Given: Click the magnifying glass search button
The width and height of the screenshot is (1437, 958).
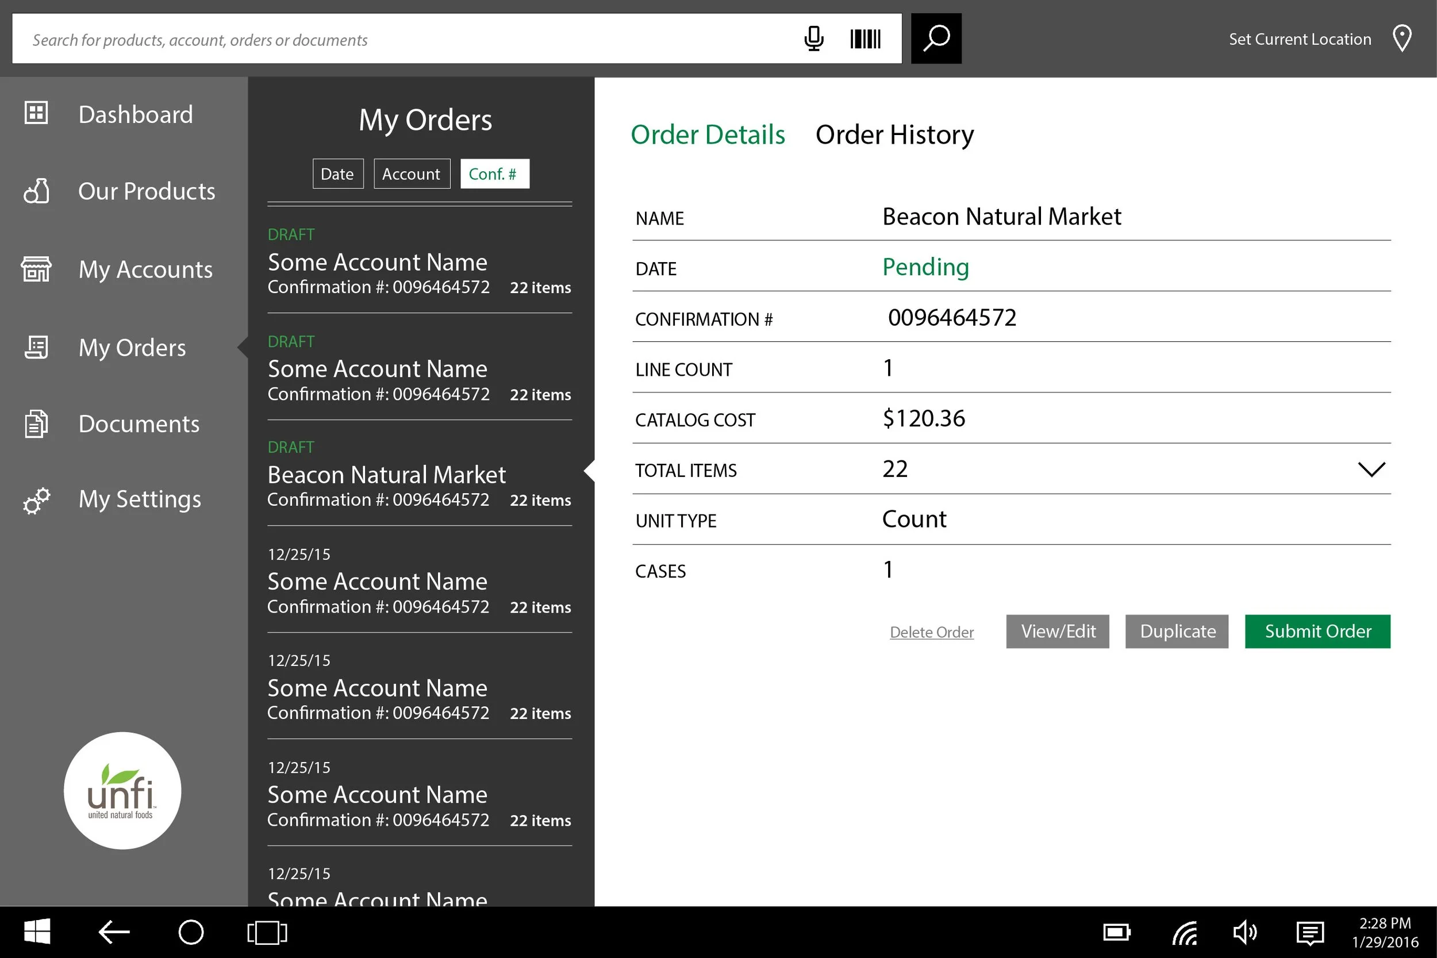Looking at the screenshot, I should 936,38.
